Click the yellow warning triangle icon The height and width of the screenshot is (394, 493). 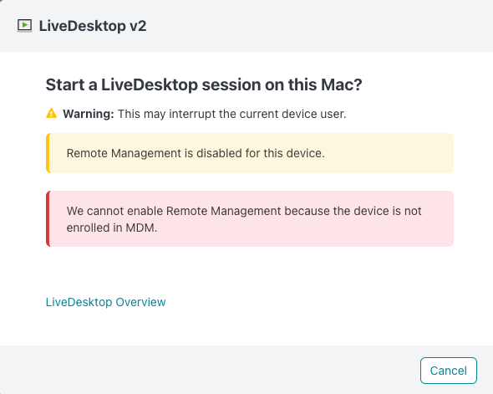tap(52, 113)
